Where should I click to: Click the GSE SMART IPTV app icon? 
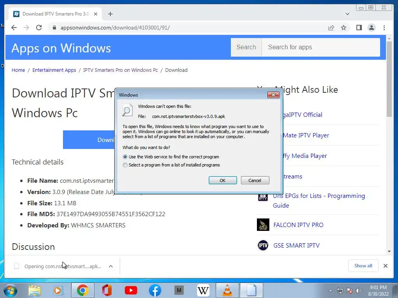263,245
